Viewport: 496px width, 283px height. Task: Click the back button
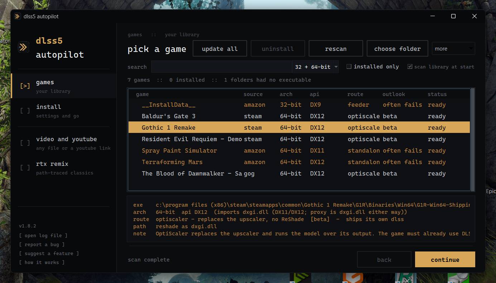[384, 260]
